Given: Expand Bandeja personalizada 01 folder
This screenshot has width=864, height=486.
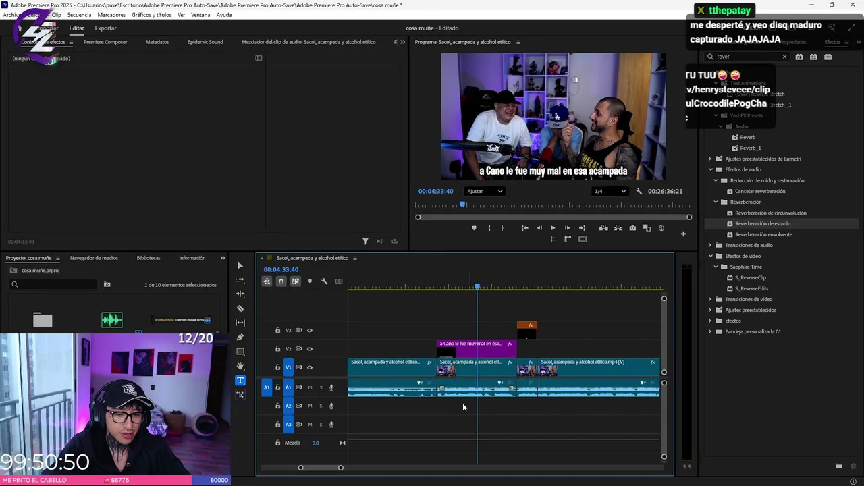Looking at the screenshot, I should 710,331.
